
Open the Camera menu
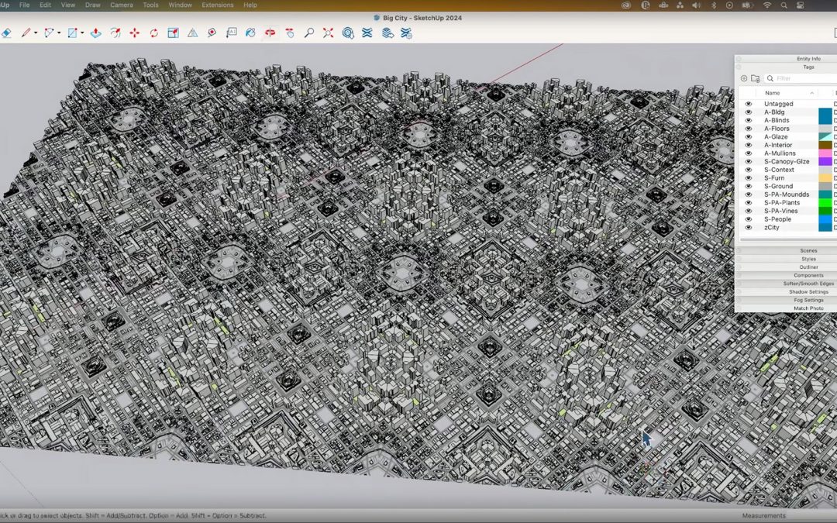[122, 5]
